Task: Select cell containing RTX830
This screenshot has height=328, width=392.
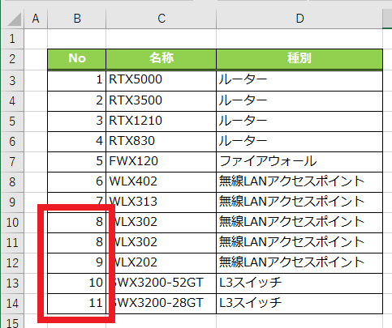Action: coord(162,142)
